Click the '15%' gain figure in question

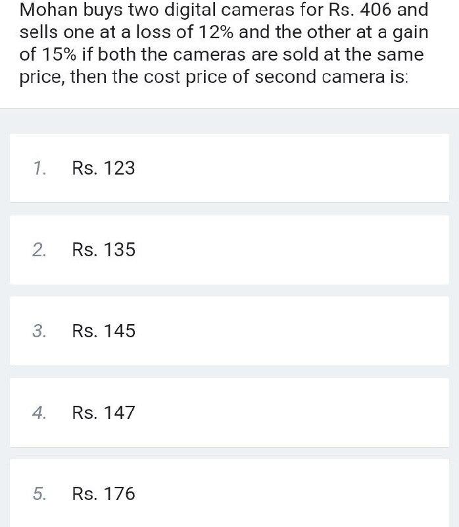(x=59, y=55)
